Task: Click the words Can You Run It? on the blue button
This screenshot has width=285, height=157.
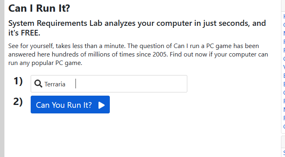Action: [64, 105]
